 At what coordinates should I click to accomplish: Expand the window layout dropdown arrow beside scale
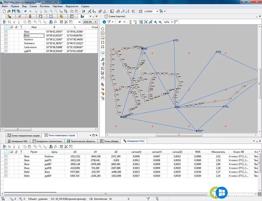tap(165, 11)
